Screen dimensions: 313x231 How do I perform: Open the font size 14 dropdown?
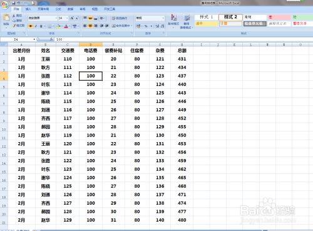coord(67,18)
